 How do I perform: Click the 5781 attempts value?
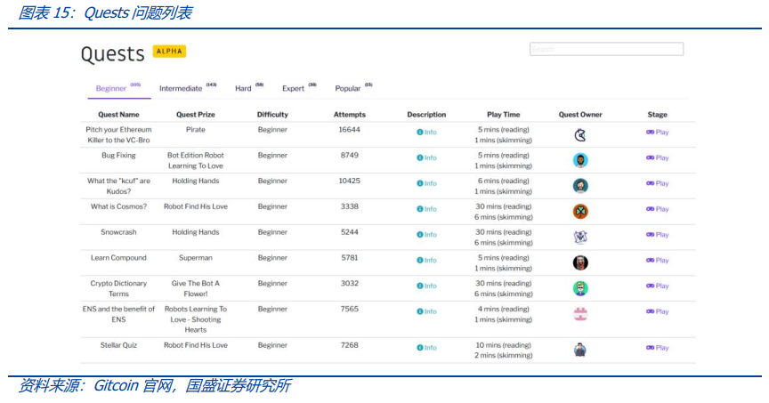tap(350, 257)
